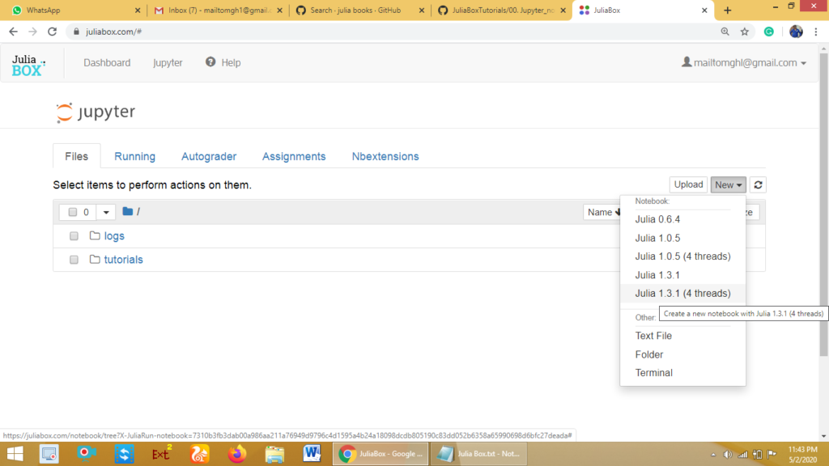Click the Help nav link
Viewport: 829px width, 466px height.
[231, 62]
